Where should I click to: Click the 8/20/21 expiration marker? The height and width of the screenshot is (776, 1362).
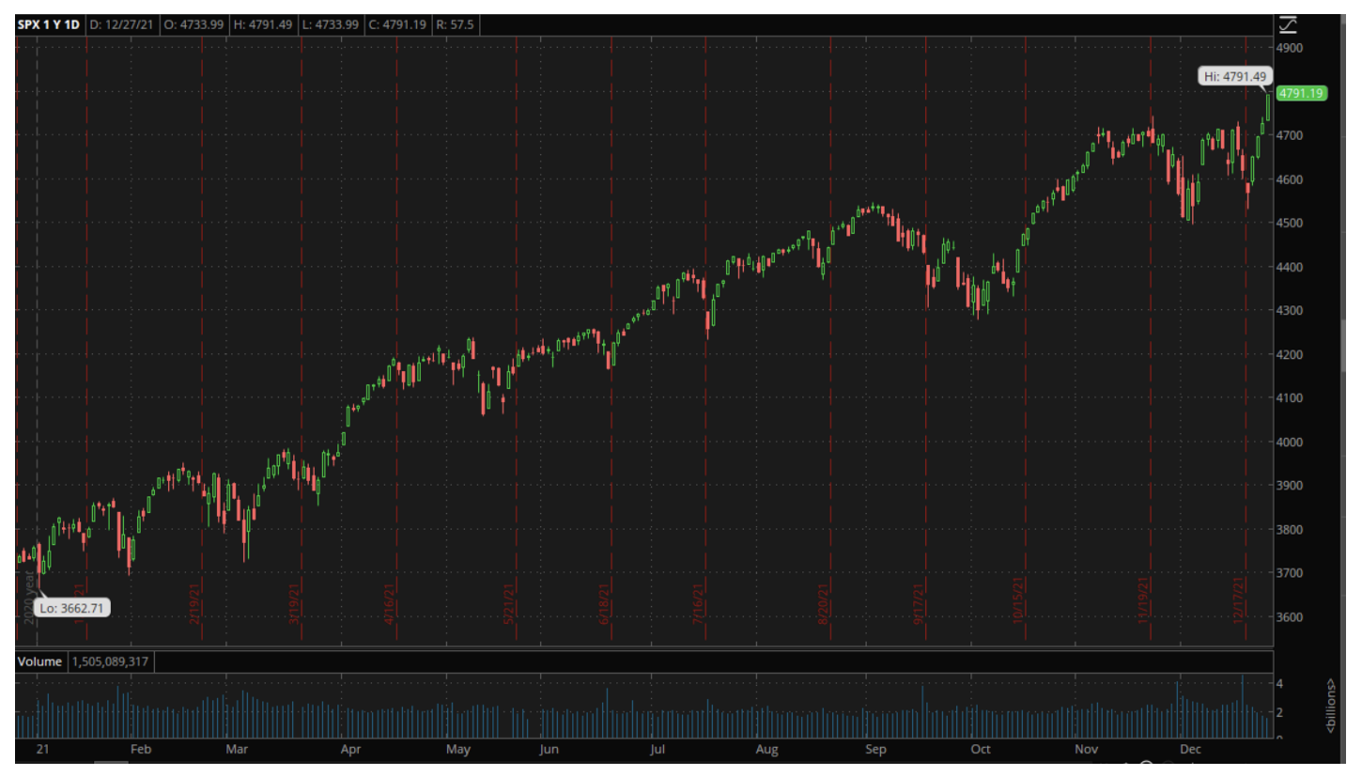[823, 604]
